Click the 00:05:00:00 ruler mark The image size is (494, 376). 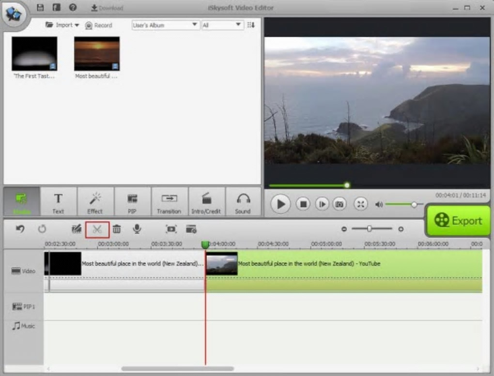326,244
